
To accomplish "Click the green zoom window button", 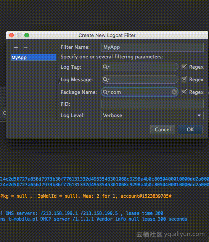I will [27, 35].
